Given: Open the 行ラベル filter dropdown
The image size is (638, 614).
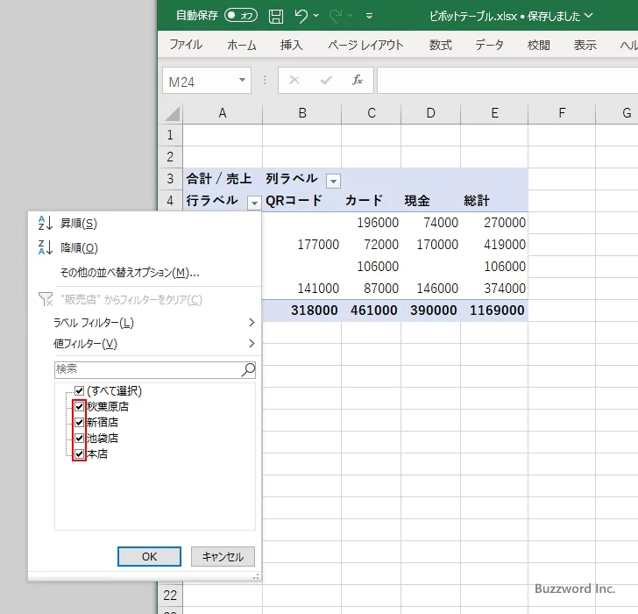Looking at the screenshot, I should tap(254, 203).
